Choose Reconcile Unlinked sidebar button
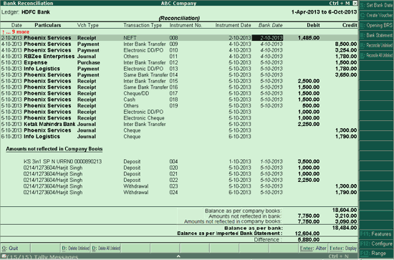394x260 pixels. click(x=376, y=45)
